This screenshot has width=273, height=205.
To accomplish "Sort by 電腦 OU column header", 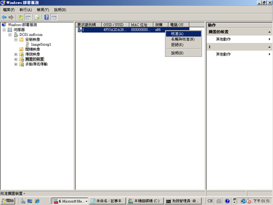I will tap(179, 25).
